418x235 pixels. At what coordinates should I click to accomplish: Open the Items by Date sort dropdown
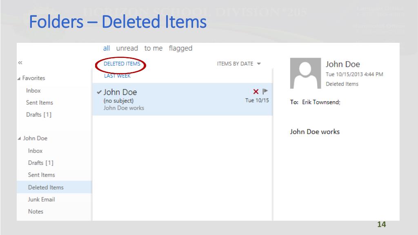(x=239, y=64)
